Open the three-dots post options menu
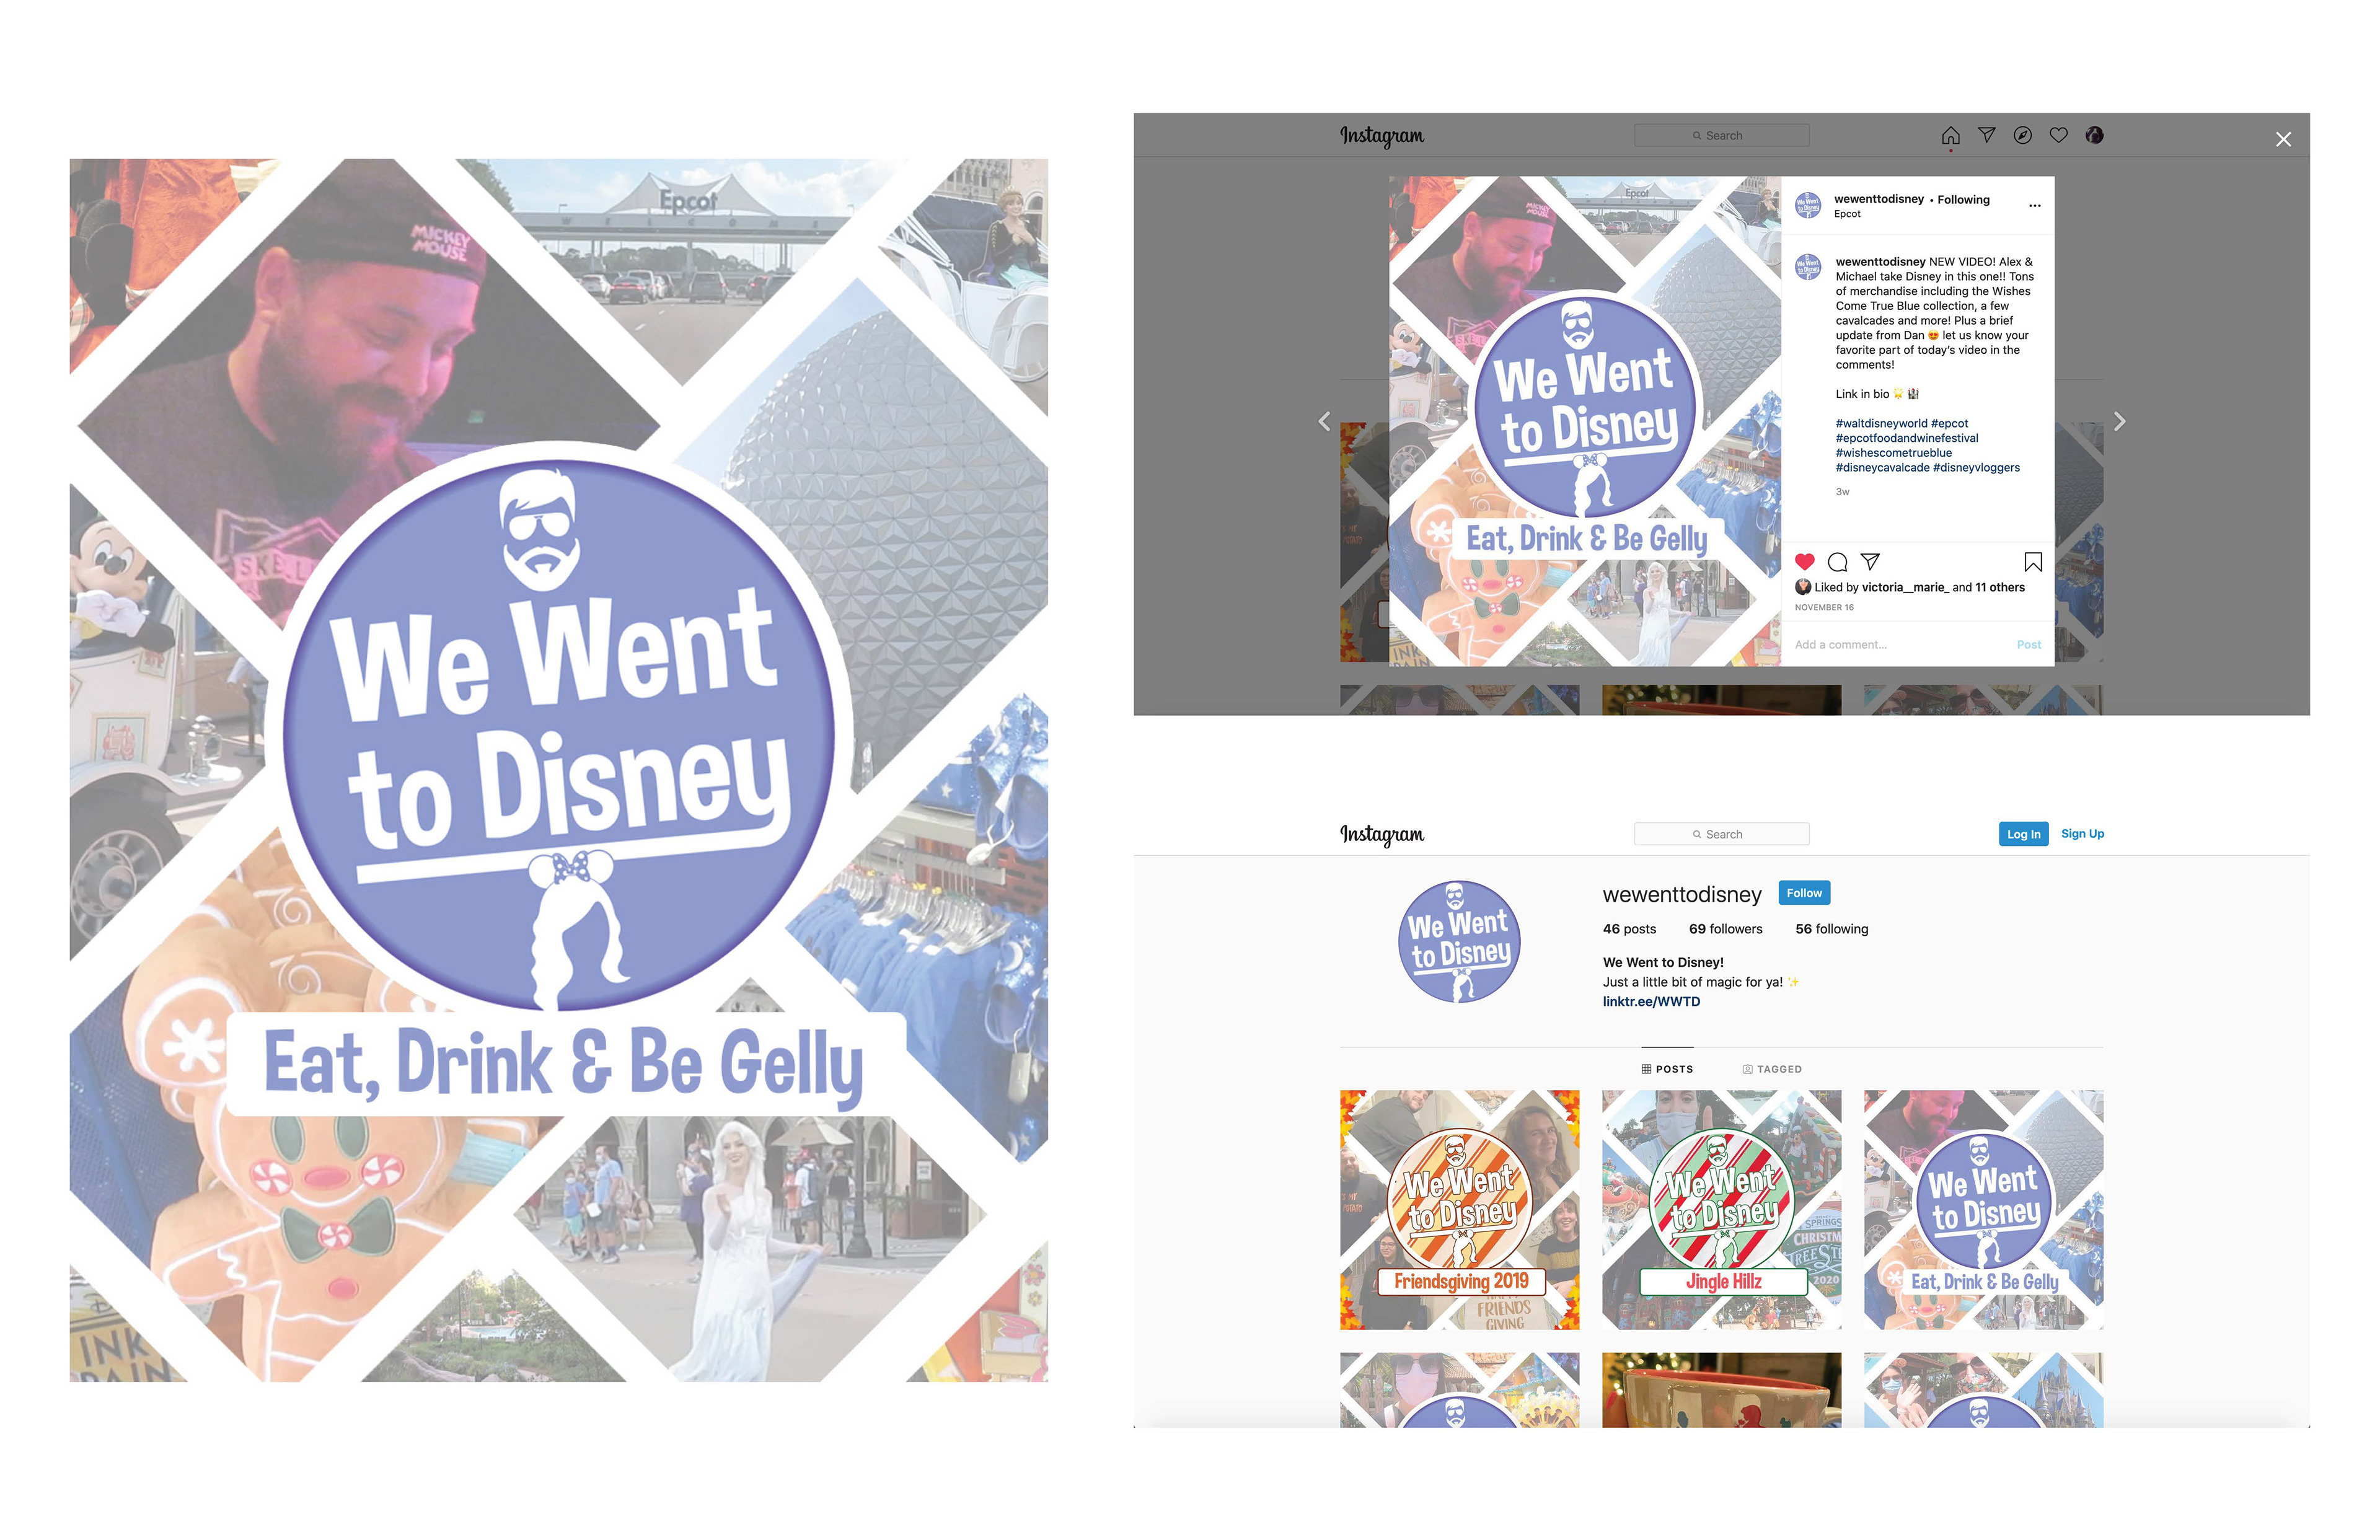Viewport: 2380px width, 1540px height. click(2034, 206)
